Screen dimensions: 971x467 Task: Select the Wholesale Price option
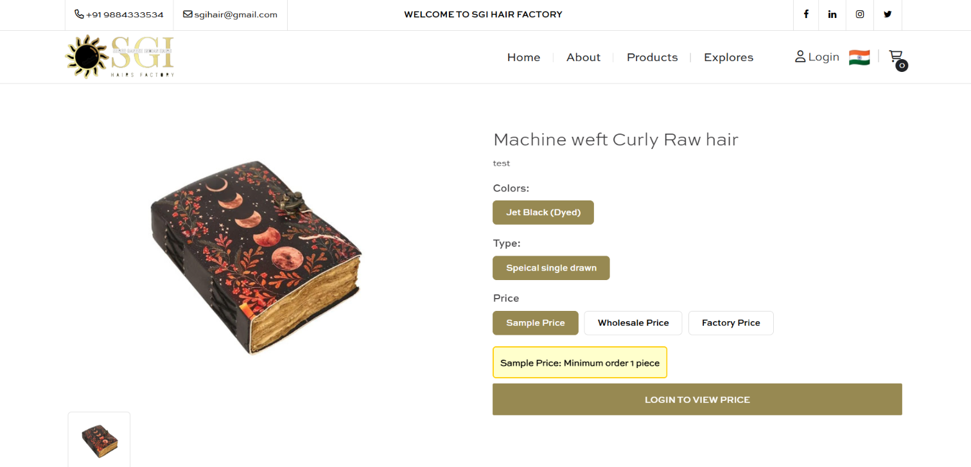(633, 323)
